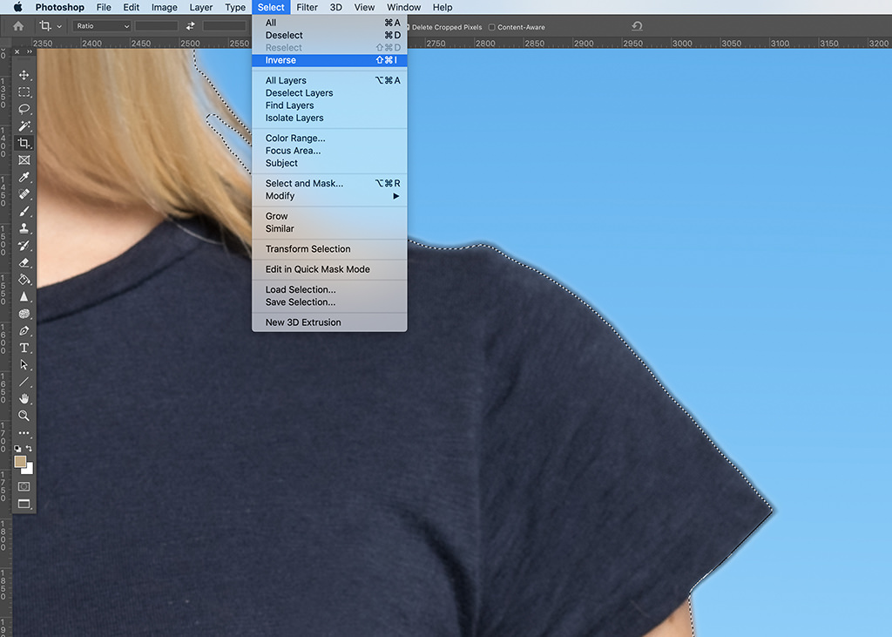The image size is (892, 637).
Task: Click All Layers in the Select menu
Action: click(x=329, y=80)
